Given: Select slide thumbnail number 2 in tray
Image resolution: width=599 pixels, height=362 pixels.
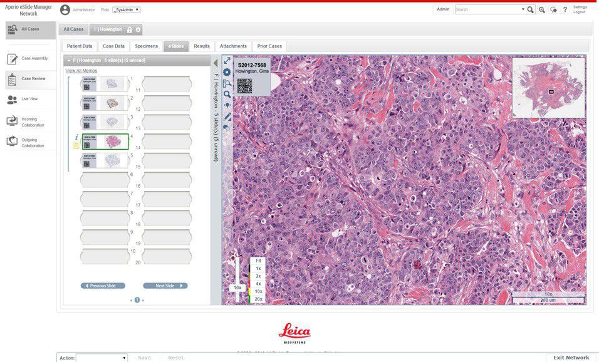Looking at the screenshot, I should click(x=104, y=103).
